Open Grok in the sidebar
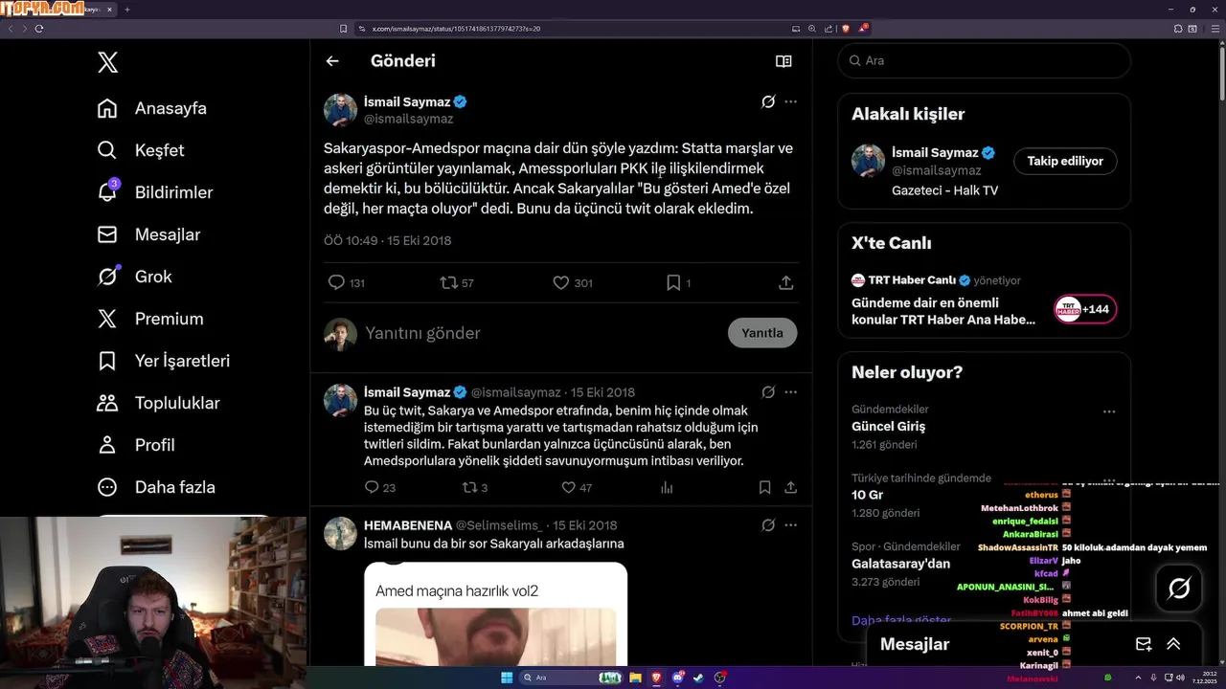 tap(135, 277)
